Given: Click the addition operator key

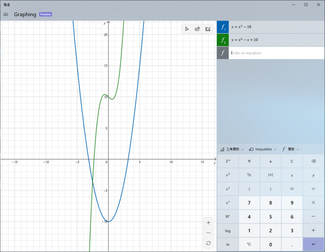Looking at the screenshot, I should pyautogui.click(x=314, y=231).
